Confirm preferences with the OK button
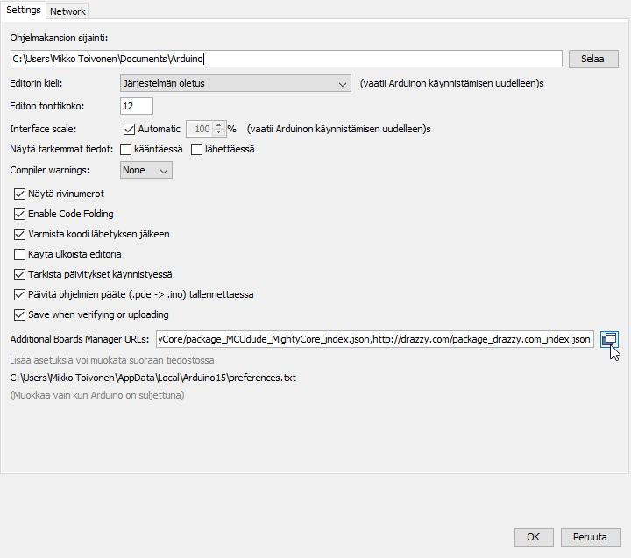 point(534,537)
